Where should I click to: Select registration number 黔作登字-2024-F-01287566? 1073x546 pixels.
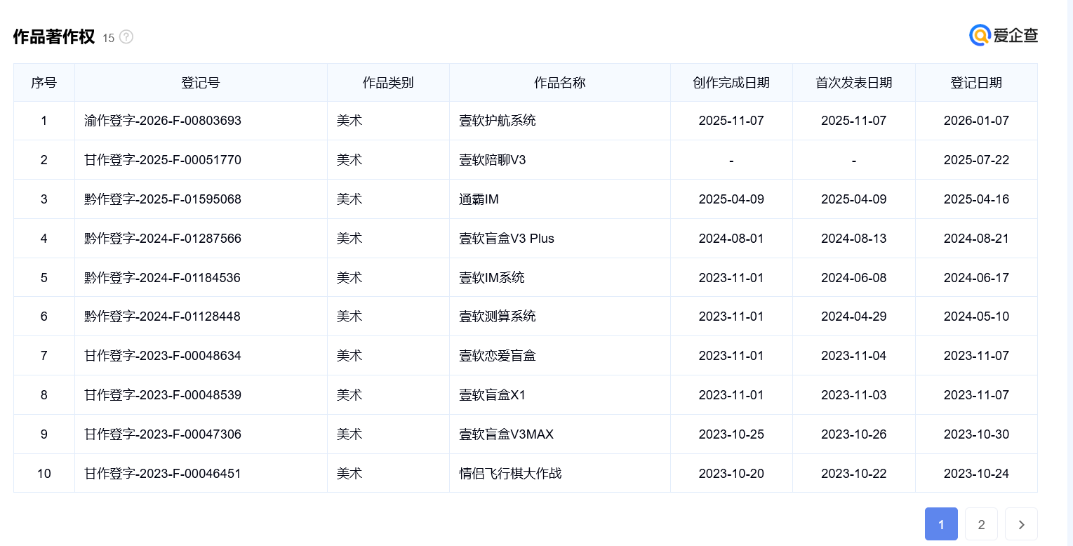163,239
